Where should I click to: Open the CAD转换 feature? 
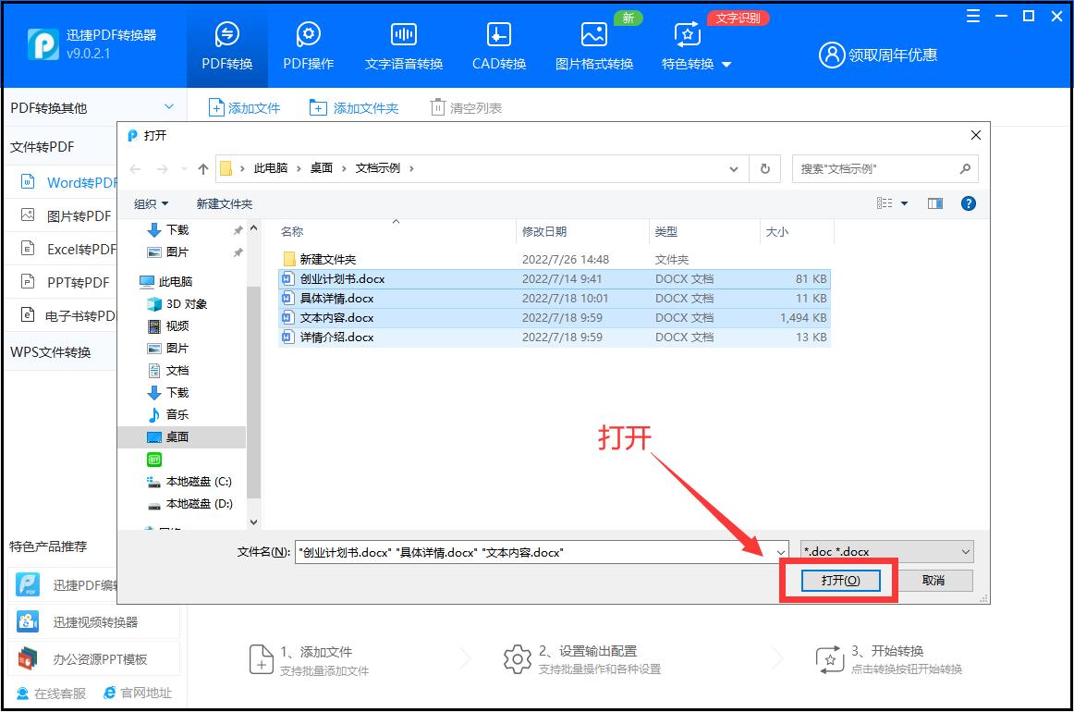pyautogui.click(x=497, y=43)
